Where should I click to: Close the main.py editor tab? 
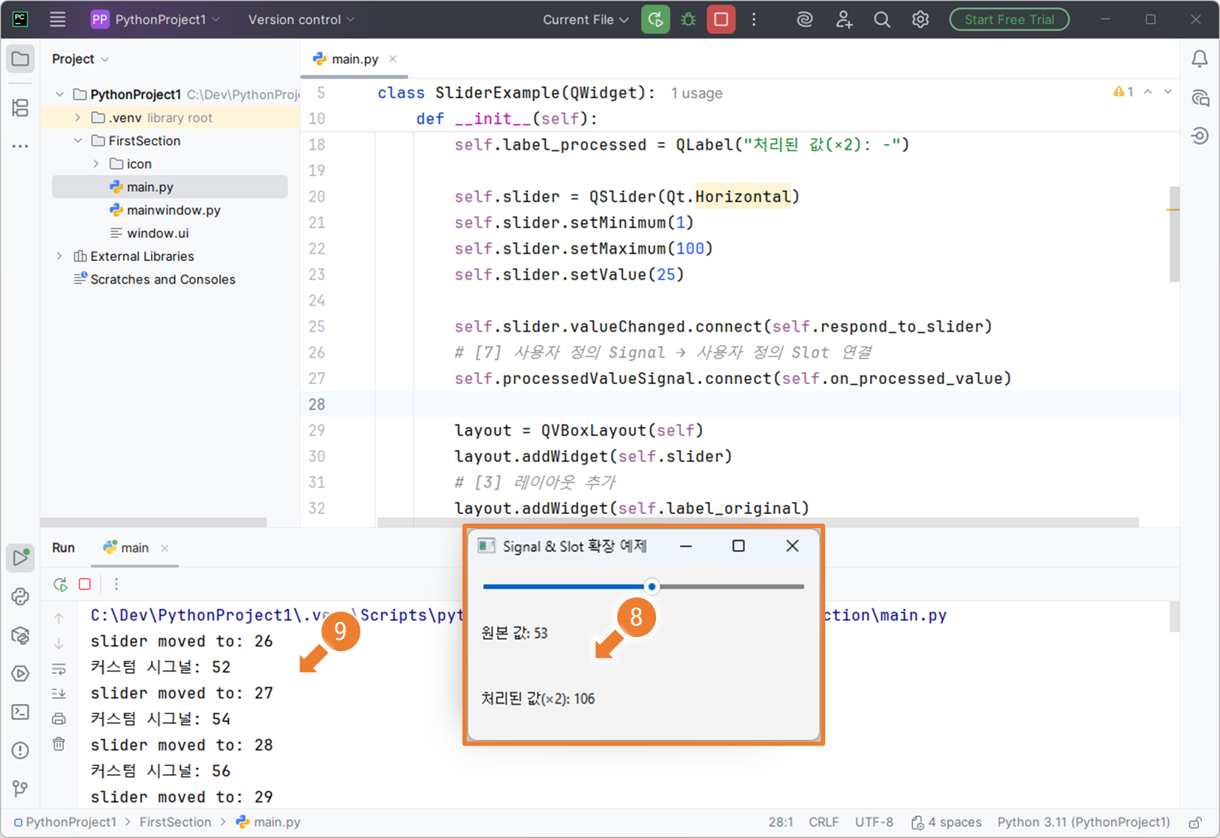[x=393, y=59]
